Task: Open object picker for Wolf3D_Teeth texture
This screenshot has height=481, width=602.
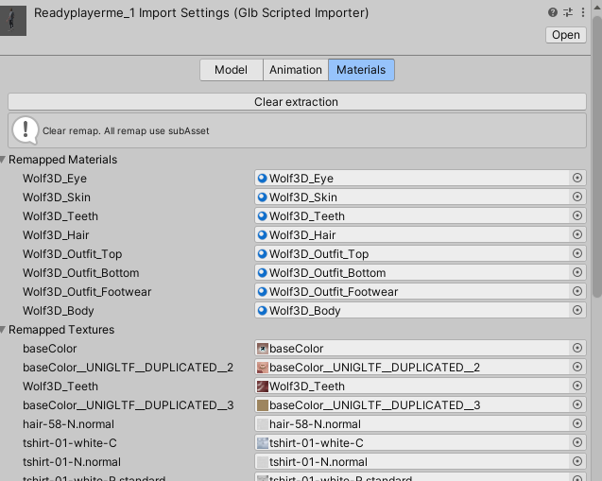Action: pyautogui.click(x=577, y=386)
